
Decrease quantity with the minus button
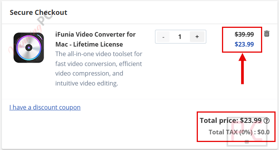163,37
